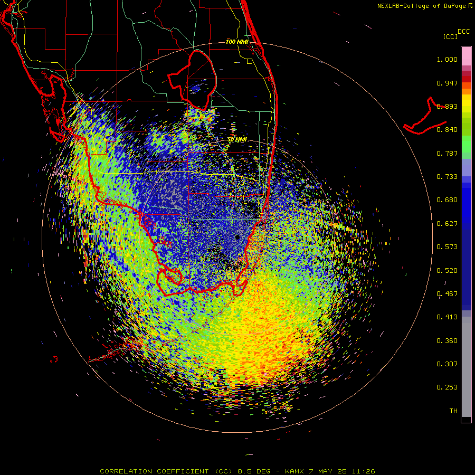
Task: Select the 0.947 scale label
Action: (447, 83)
